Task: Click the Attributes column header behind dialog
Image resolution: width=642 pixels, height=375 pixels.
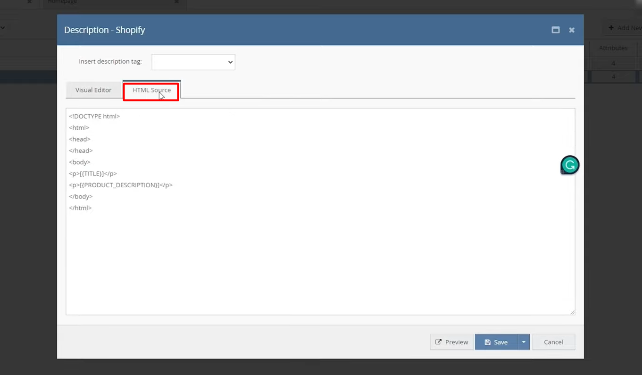Action: 613,48
